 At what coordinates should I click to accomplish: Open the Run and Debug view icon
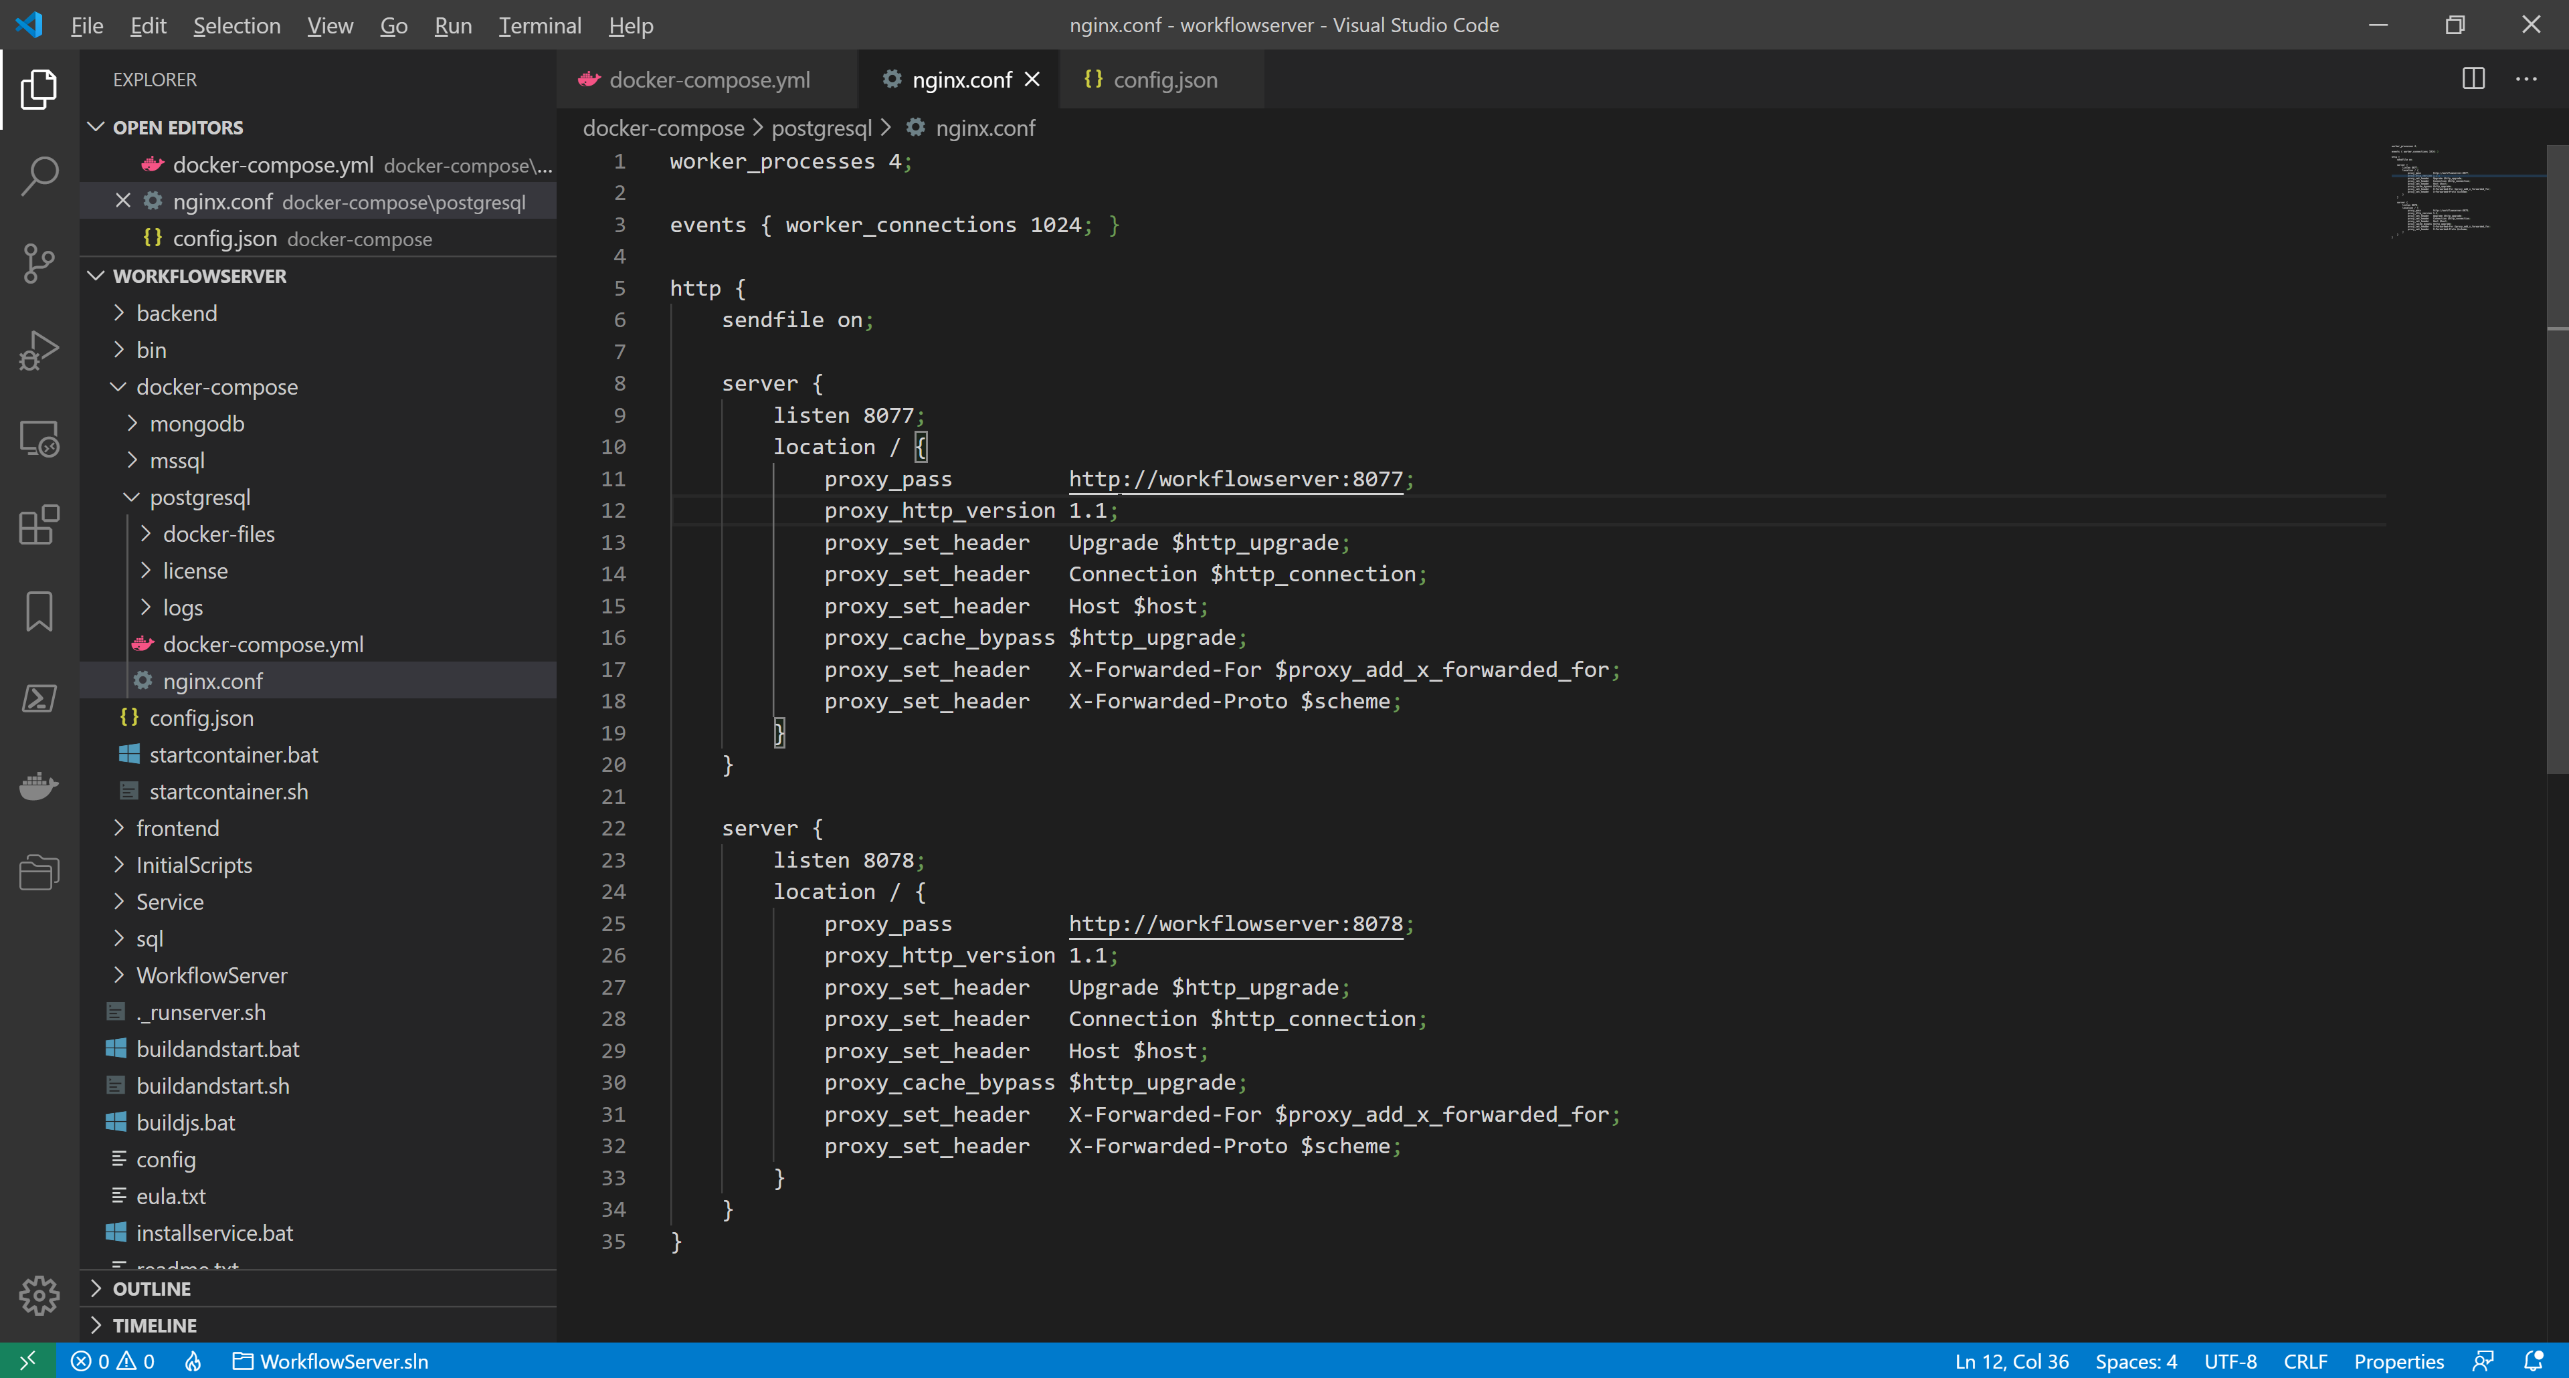(x=39, y=350)
